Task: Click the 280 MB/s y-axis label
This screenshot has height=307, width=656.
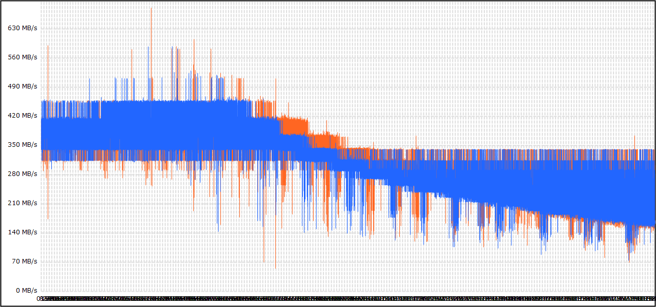Action: [x=23, y=173]
